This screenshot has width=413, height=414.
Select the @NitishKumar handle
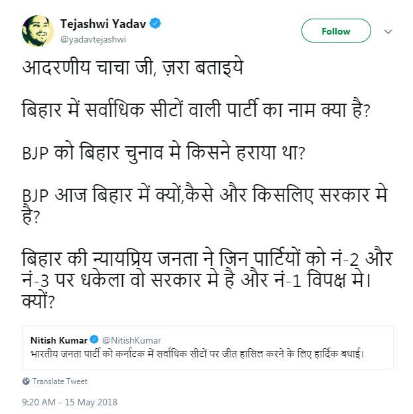(131, 340)
